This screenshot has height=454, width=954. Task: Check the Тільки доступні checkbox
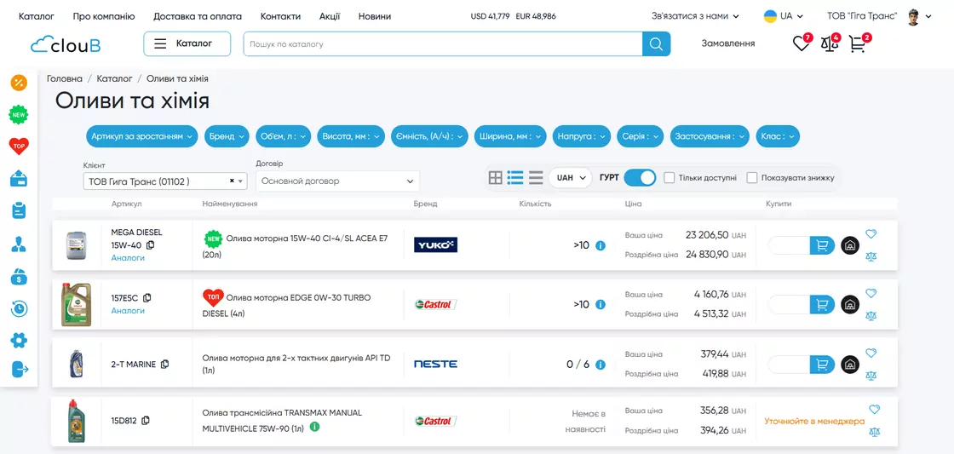tap(670, 178)
